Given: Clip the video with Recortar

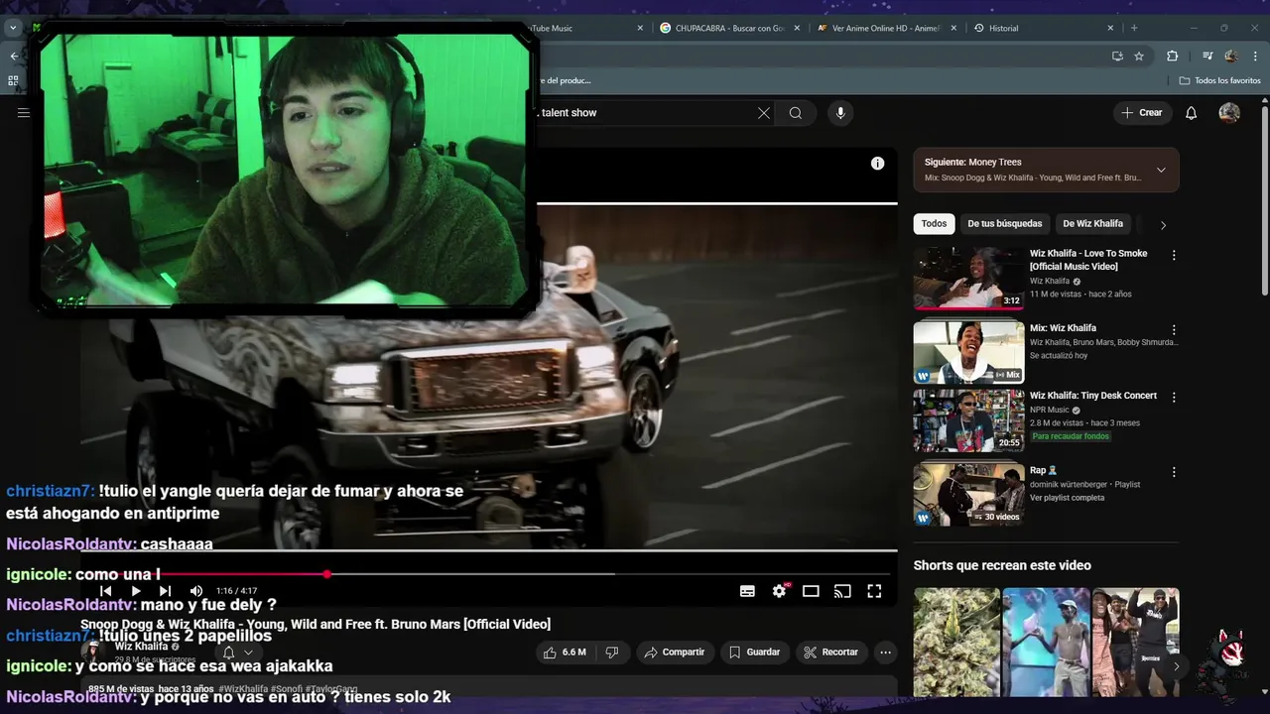Looking at the screenshot, I should pyautogui.click(x=830, y=653).
